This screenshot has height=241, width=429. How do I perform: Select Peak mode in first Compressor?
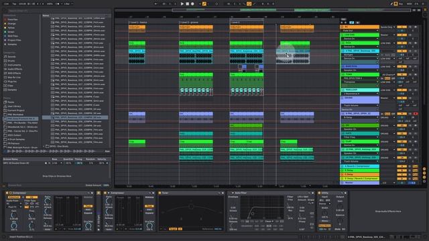(88, 206)
